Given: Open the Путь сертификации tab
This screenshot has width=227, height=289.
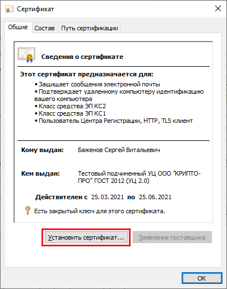Looking at the screenshot, I should 90,28.
